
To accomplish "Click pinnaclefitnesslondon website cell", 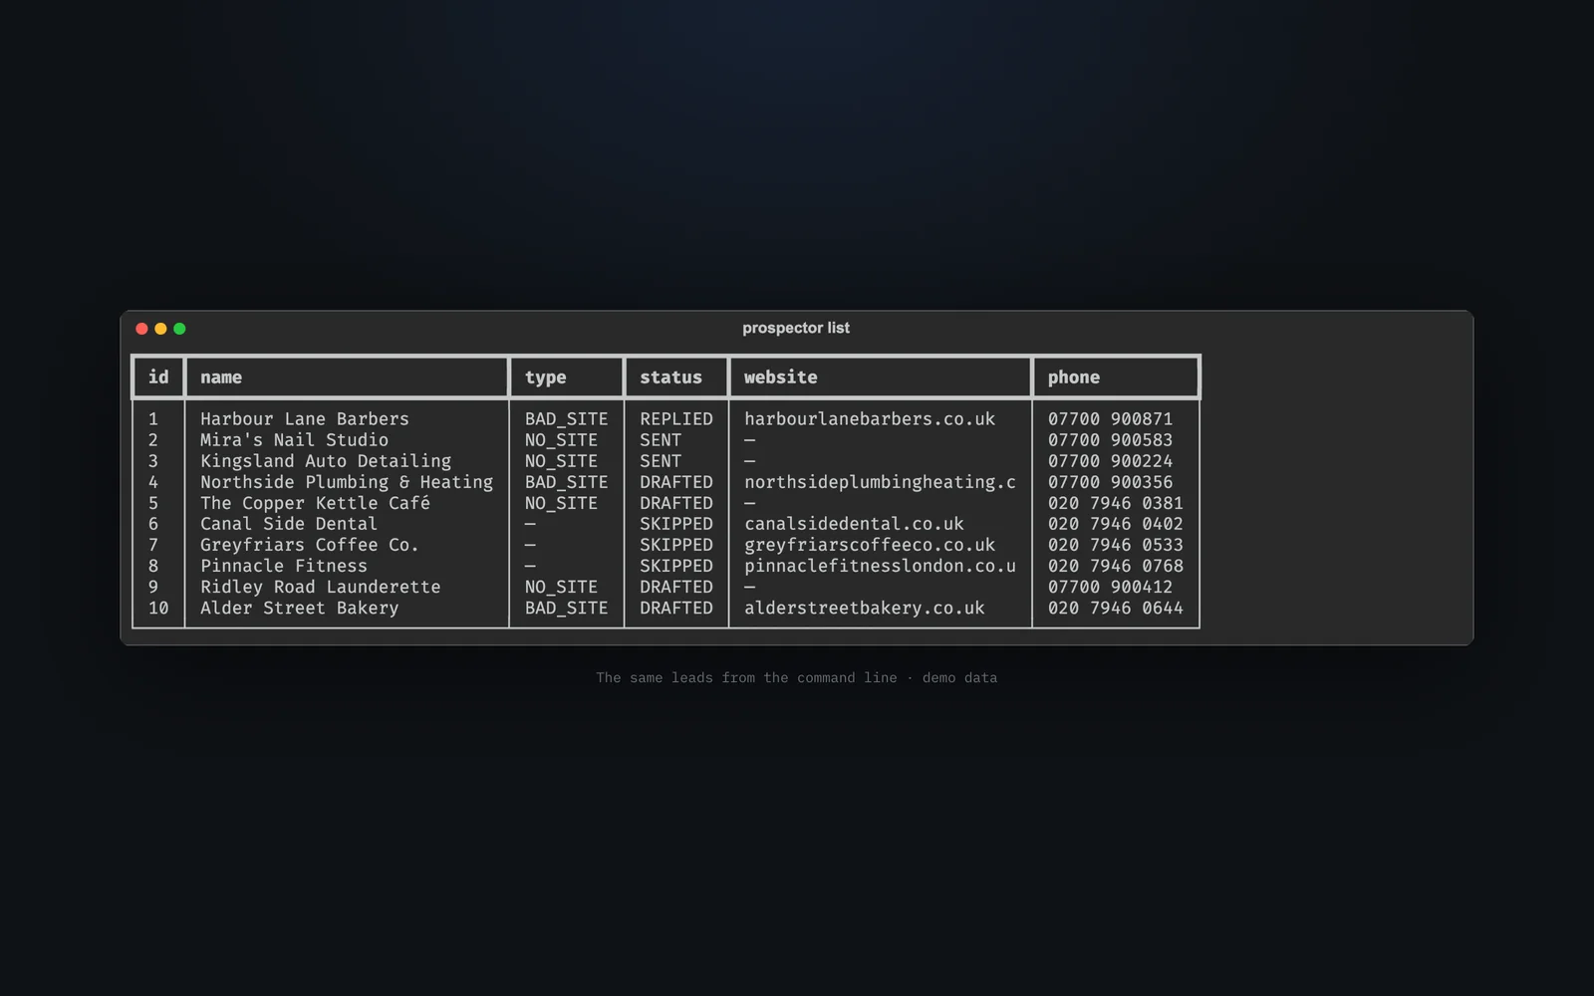I will click(881, 566).
